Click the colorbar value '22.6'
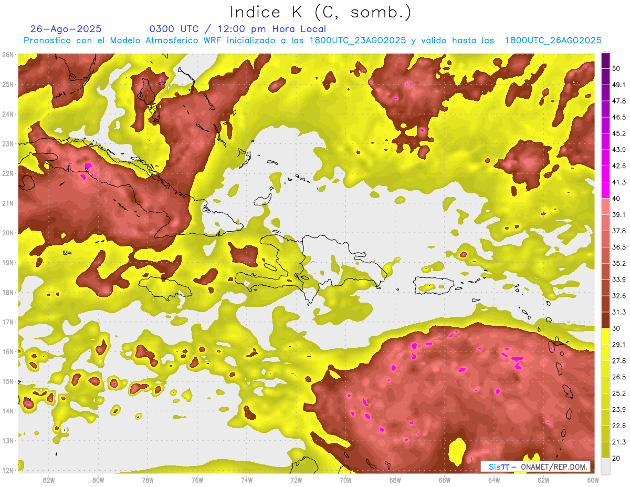Screen dimensions: 630x487 pos(618,426)
